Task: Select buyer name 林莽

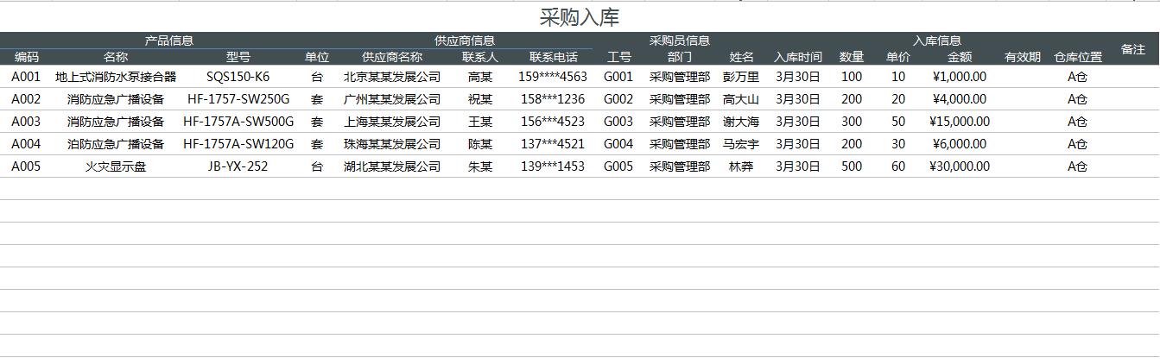Action: click(741, 166)
